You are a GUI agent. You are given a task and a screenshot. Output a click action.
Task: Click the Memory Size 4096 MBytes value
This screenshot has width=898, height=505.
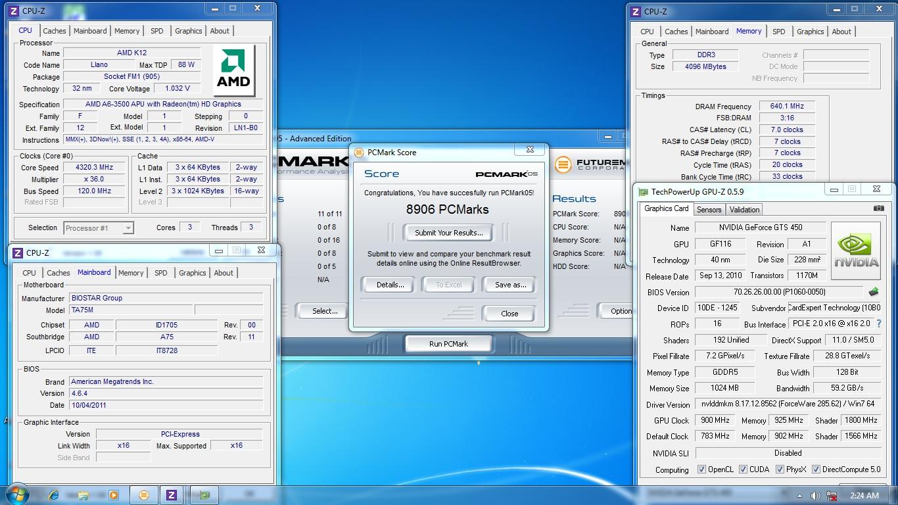click(x=707, y=66)
